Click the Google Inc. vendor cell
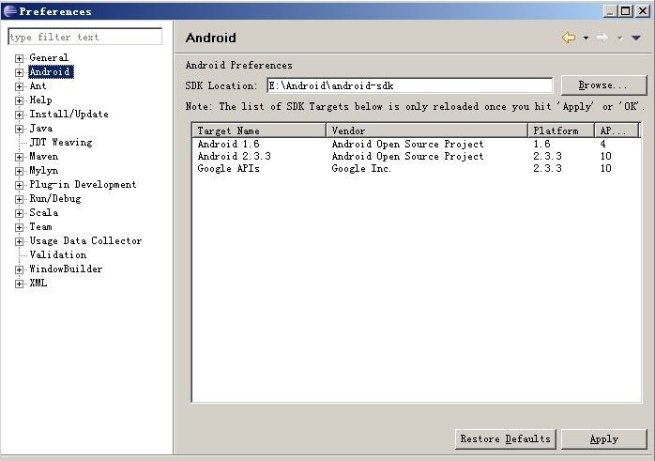The width and height of the screenshot is (655, 461). pyautogui.click(x=361, y=168)
